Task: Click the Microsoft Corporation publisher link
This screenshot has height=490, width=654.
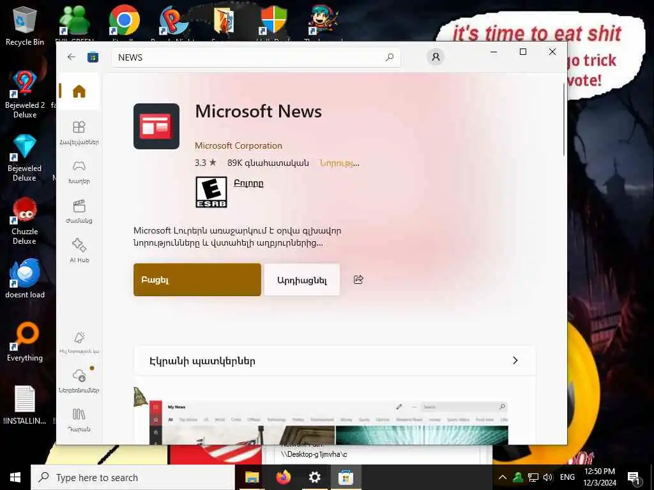Action: pos(238,145)
